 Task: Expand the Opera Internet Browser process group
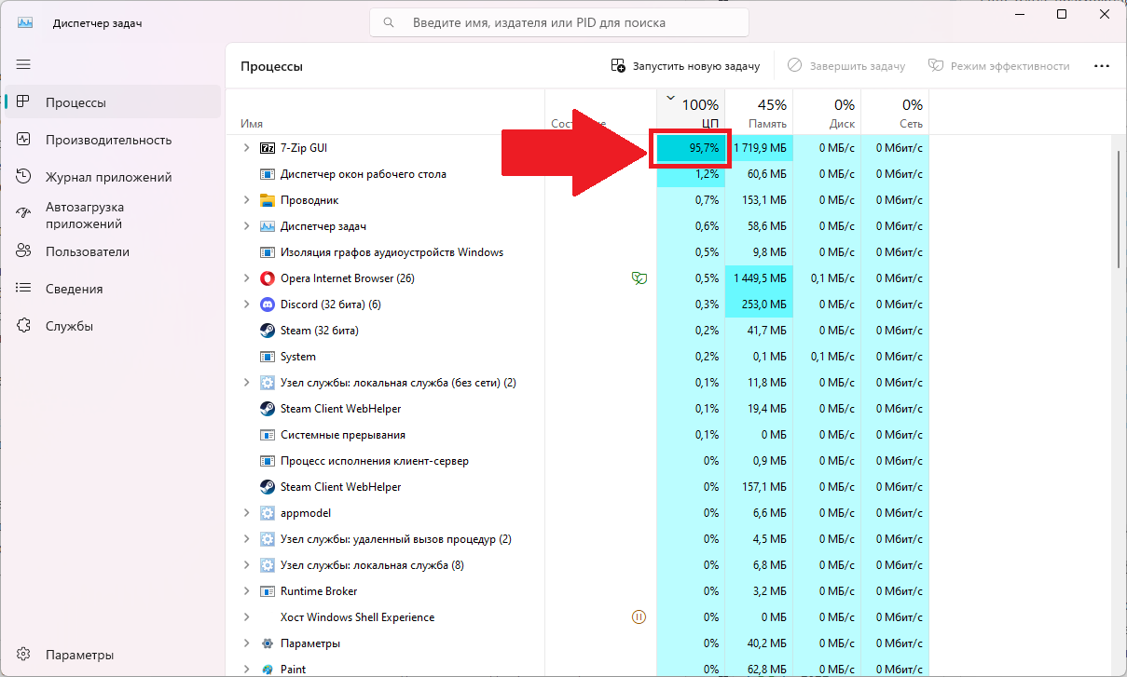pyautogui.click(x=246, y=278)
